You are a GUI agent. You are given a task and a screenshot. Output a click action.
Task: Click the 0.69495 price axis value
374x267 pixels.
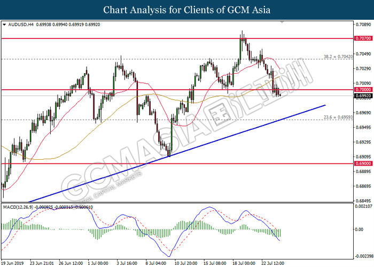(x=363, y=128)
